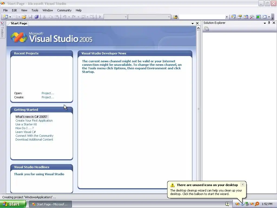Click the Start Debugging play icon
Image resolution: width=277 pixels, height=208 pixels.
click(x=100, y=17)
